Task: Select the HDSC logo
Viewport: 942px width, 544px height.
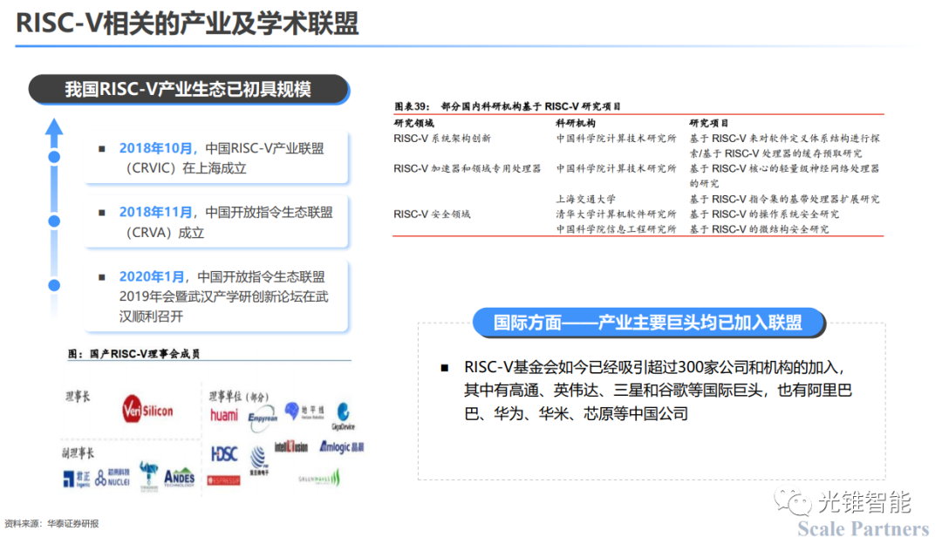Action: pyautogui.click(x=224, y=453)
